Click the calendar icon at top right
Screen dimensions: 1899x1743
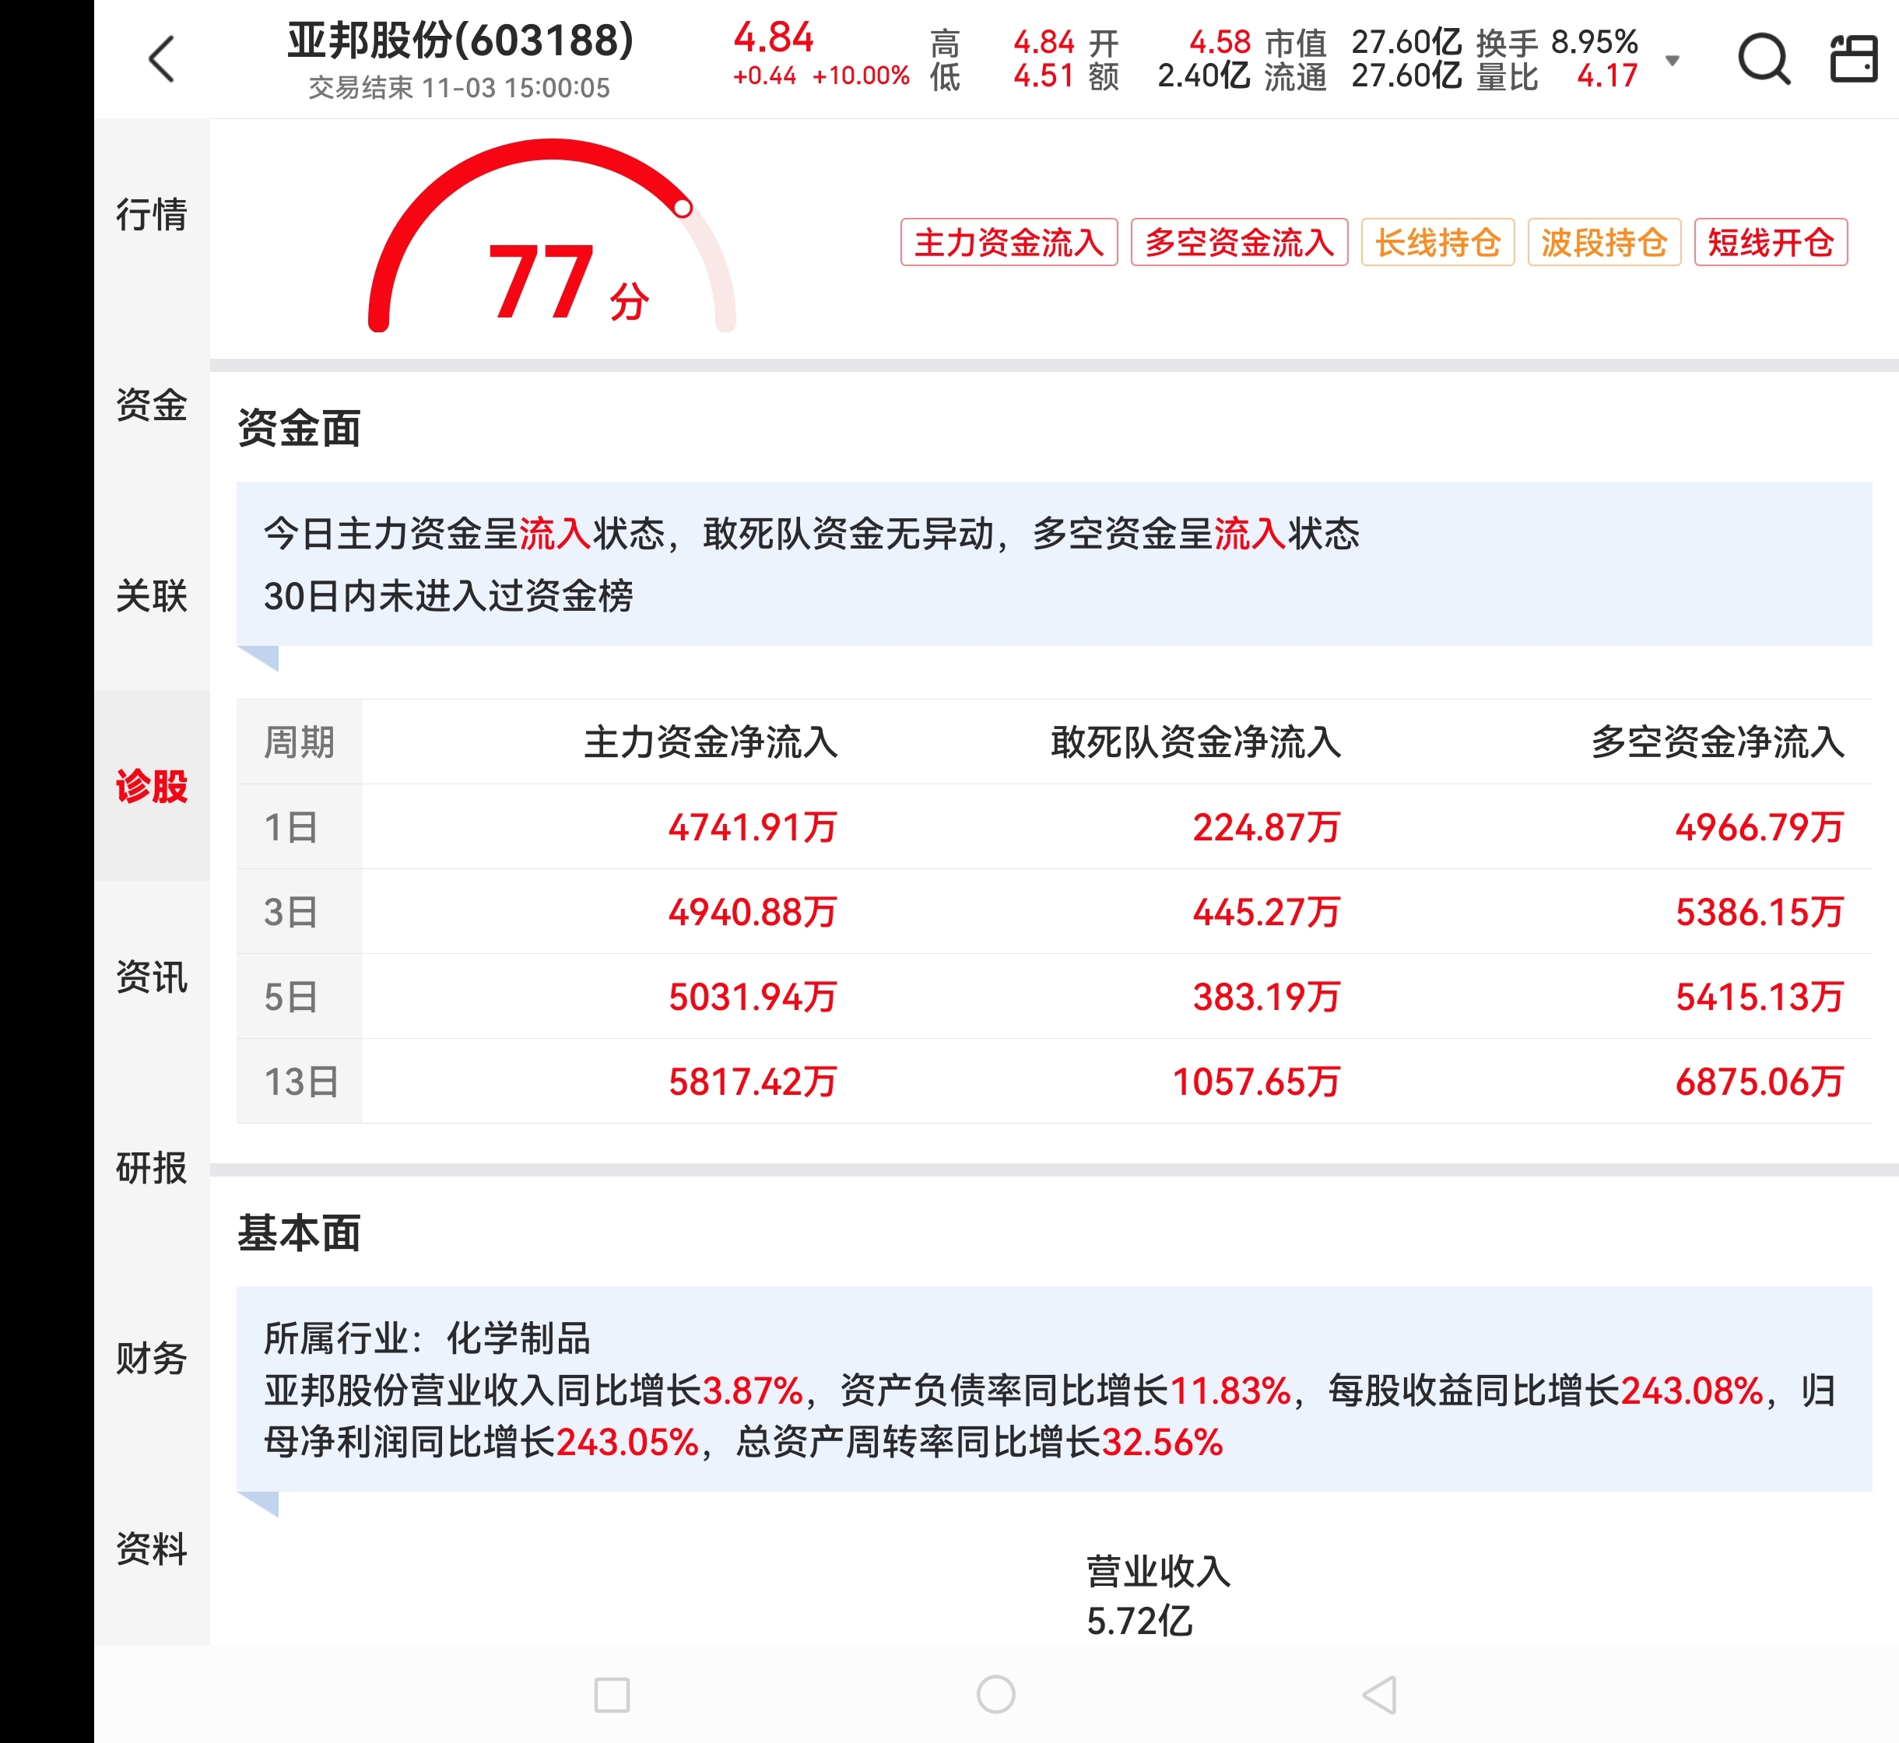pyautogui.click(x=1853, y=59)
